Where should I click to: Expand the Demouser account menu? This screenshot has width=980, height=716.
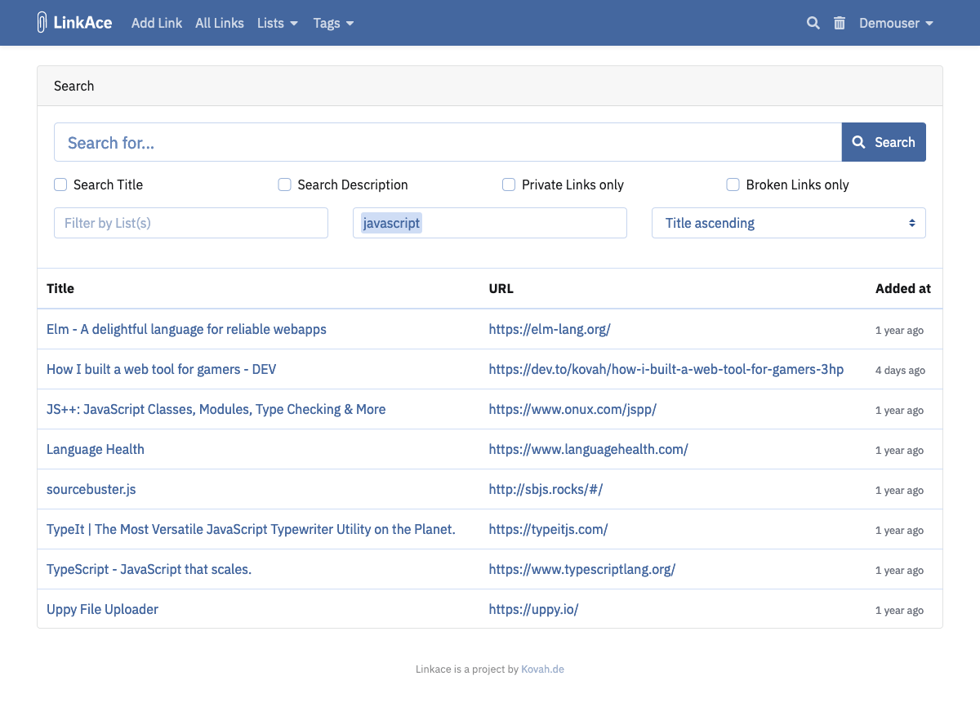click(x=896, y=23)
